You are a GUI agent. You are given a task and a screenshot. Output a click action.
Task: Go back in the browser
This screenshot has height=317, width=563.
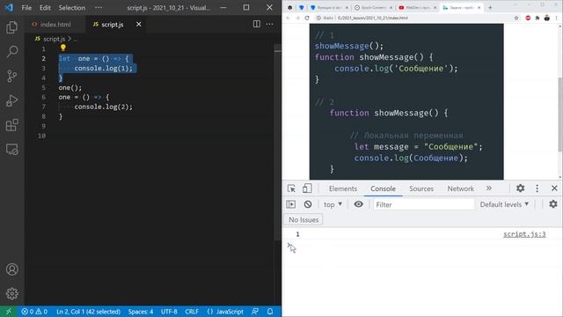(289, 18)
